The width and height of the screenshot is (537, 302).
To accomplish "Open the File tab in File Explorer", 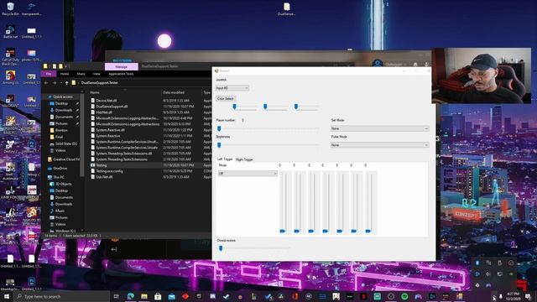I will click(49, 74).
